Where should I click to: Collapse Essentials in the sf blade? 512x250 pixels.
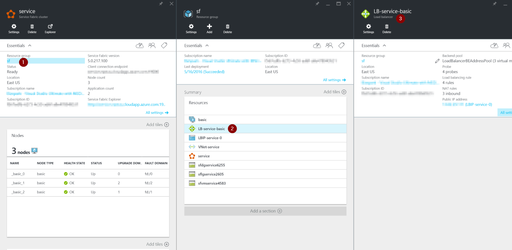click(196, 45)
